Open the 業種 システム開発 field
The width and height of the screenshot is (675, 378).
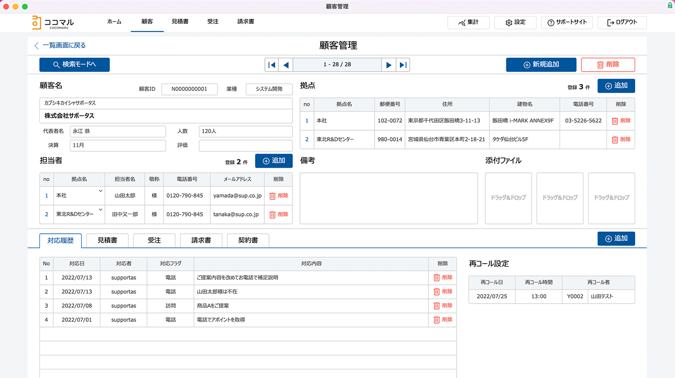(x=269, y=89)
